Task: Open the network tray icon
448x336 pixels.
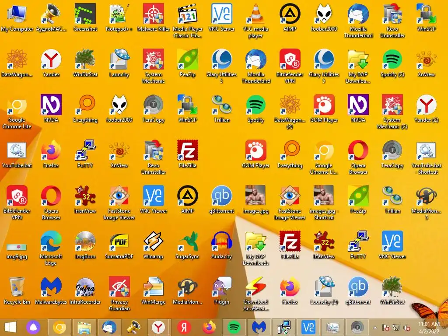Action: [396, 328]
